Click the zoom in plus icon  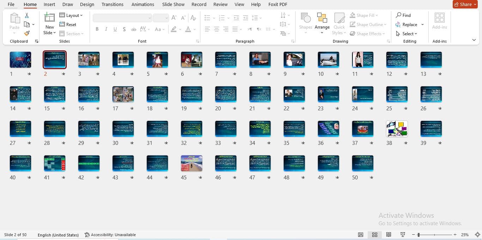point(455,235)
